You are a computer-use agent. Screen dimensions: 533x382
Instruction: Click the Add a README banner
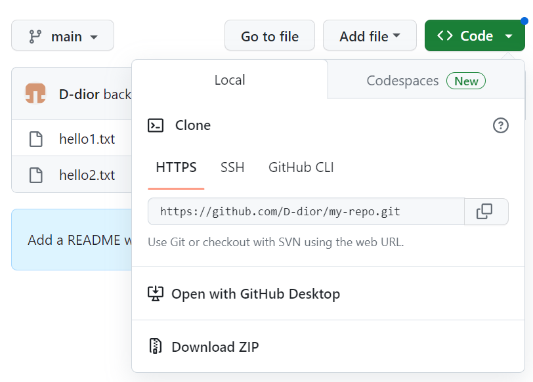coord(72,240)
